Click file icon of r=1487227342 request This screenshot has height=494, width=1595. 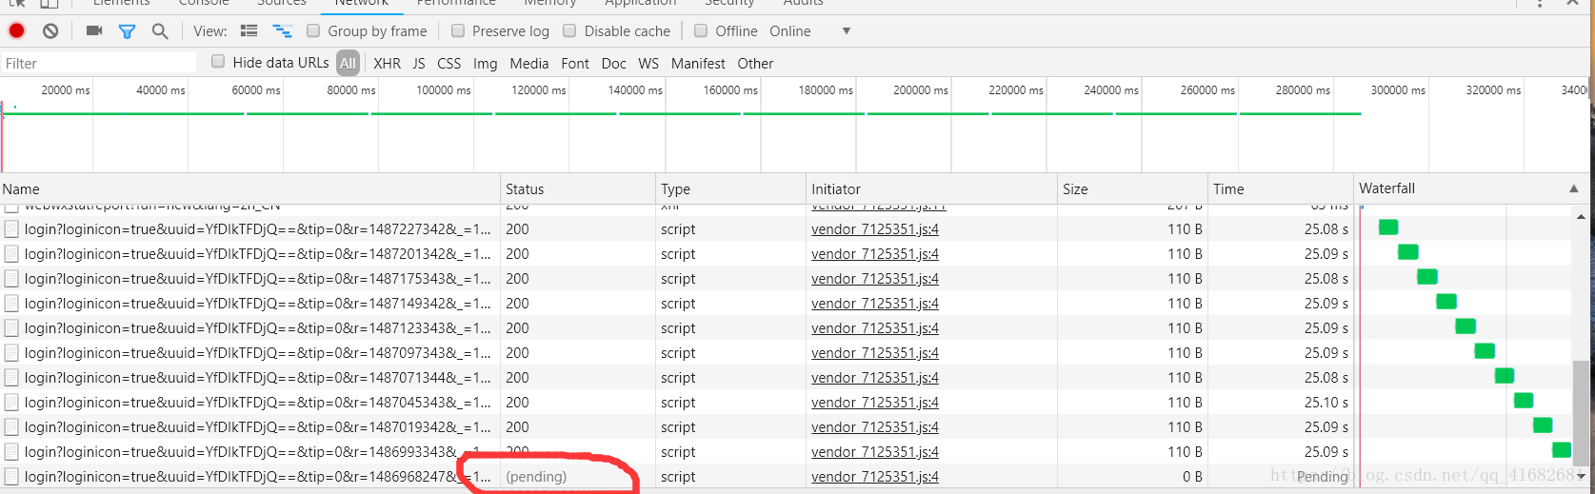point(11,229)
